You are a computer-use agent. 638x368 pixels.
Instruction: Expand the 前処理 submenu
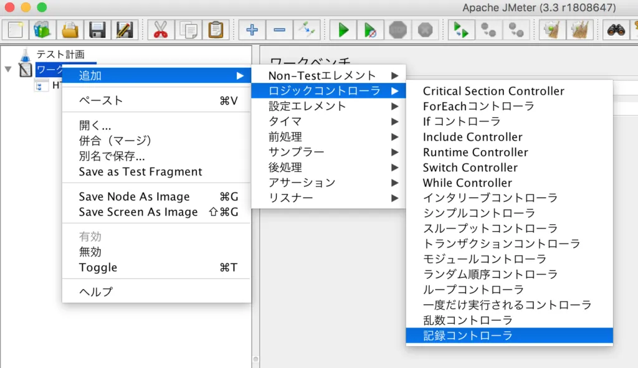click(328, 136)
